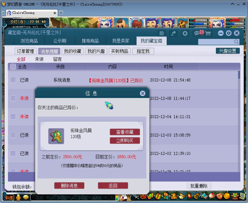Open the red treasure chest icon in the bottom bar
This screenshot has width=248, height=203.
tap(143, 196)
